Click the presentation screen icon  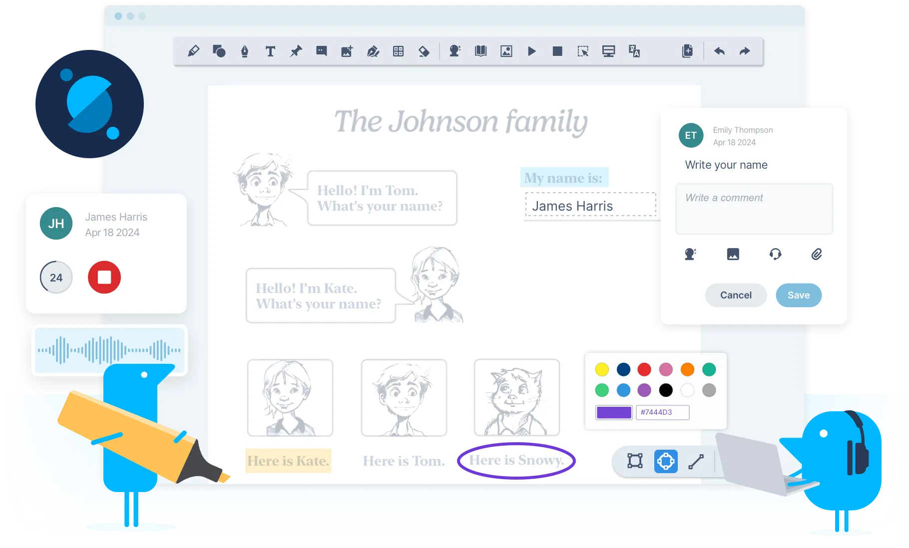[608, 51]
